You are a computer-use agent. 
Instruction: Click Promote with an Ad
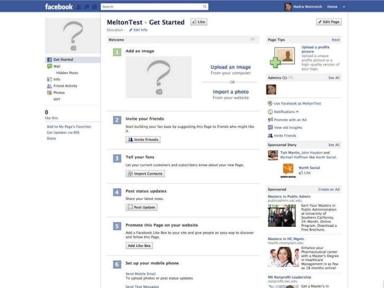click(290, 120)
